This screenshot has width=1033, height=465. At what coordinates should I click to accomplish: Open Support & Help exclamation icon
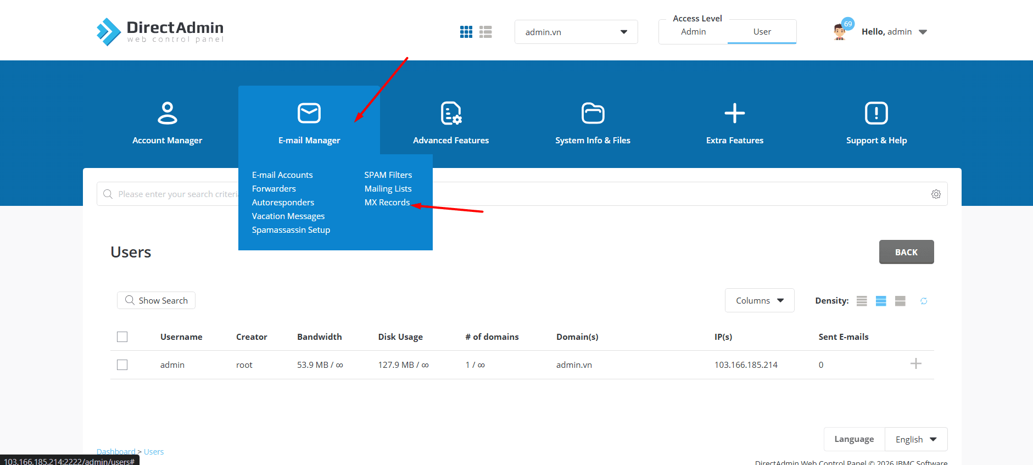(876, 113)
